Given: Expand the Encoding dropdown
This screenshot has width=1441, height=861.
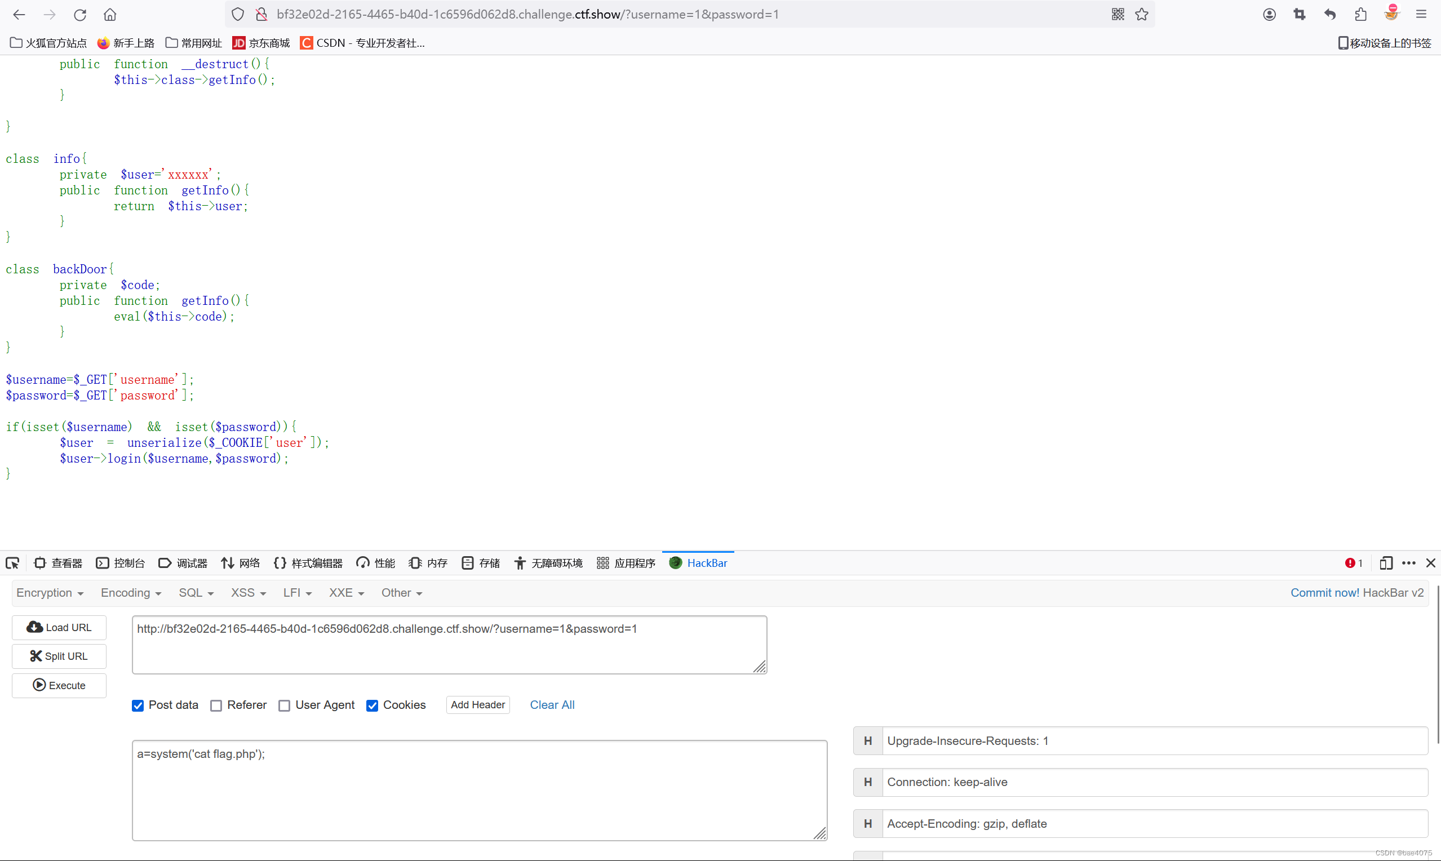Looking at the screenshot, I should click(131, 592).
